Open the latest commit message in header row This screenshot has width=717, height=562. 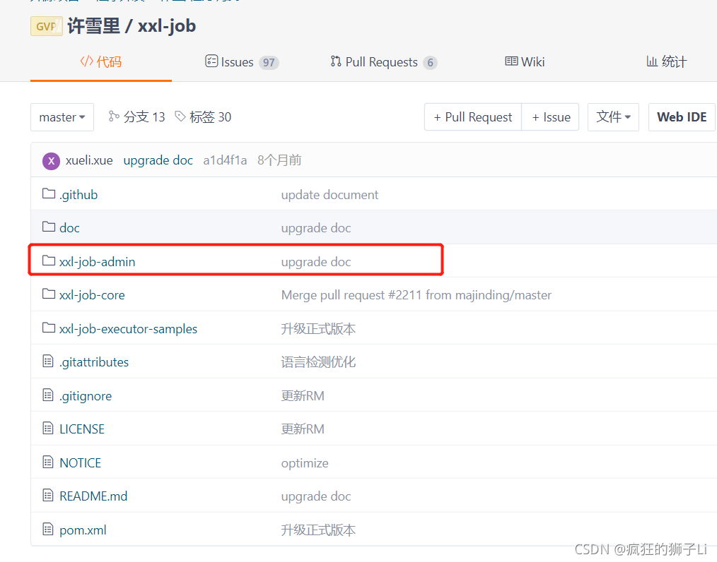point(158,160)
